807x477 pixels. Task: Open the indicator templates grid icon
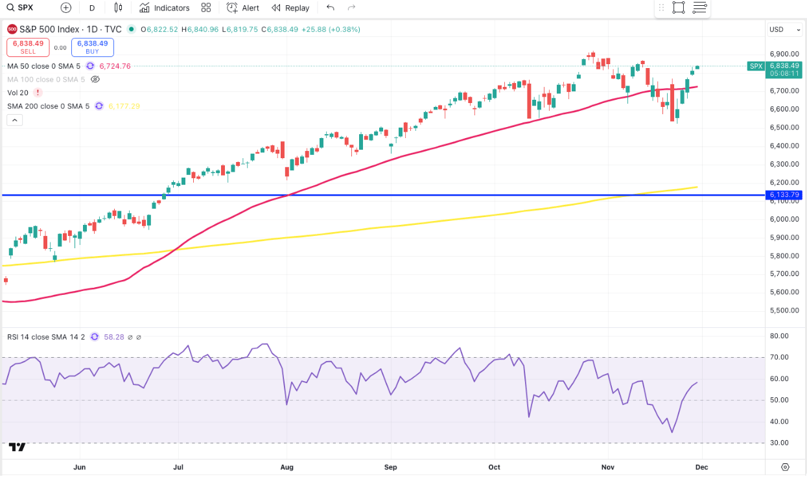coord(206,8)
